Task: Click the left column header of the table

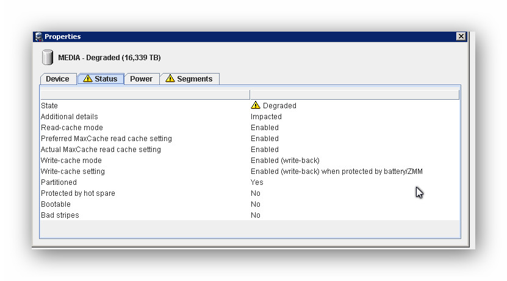Action: click(x=145, y=95)
